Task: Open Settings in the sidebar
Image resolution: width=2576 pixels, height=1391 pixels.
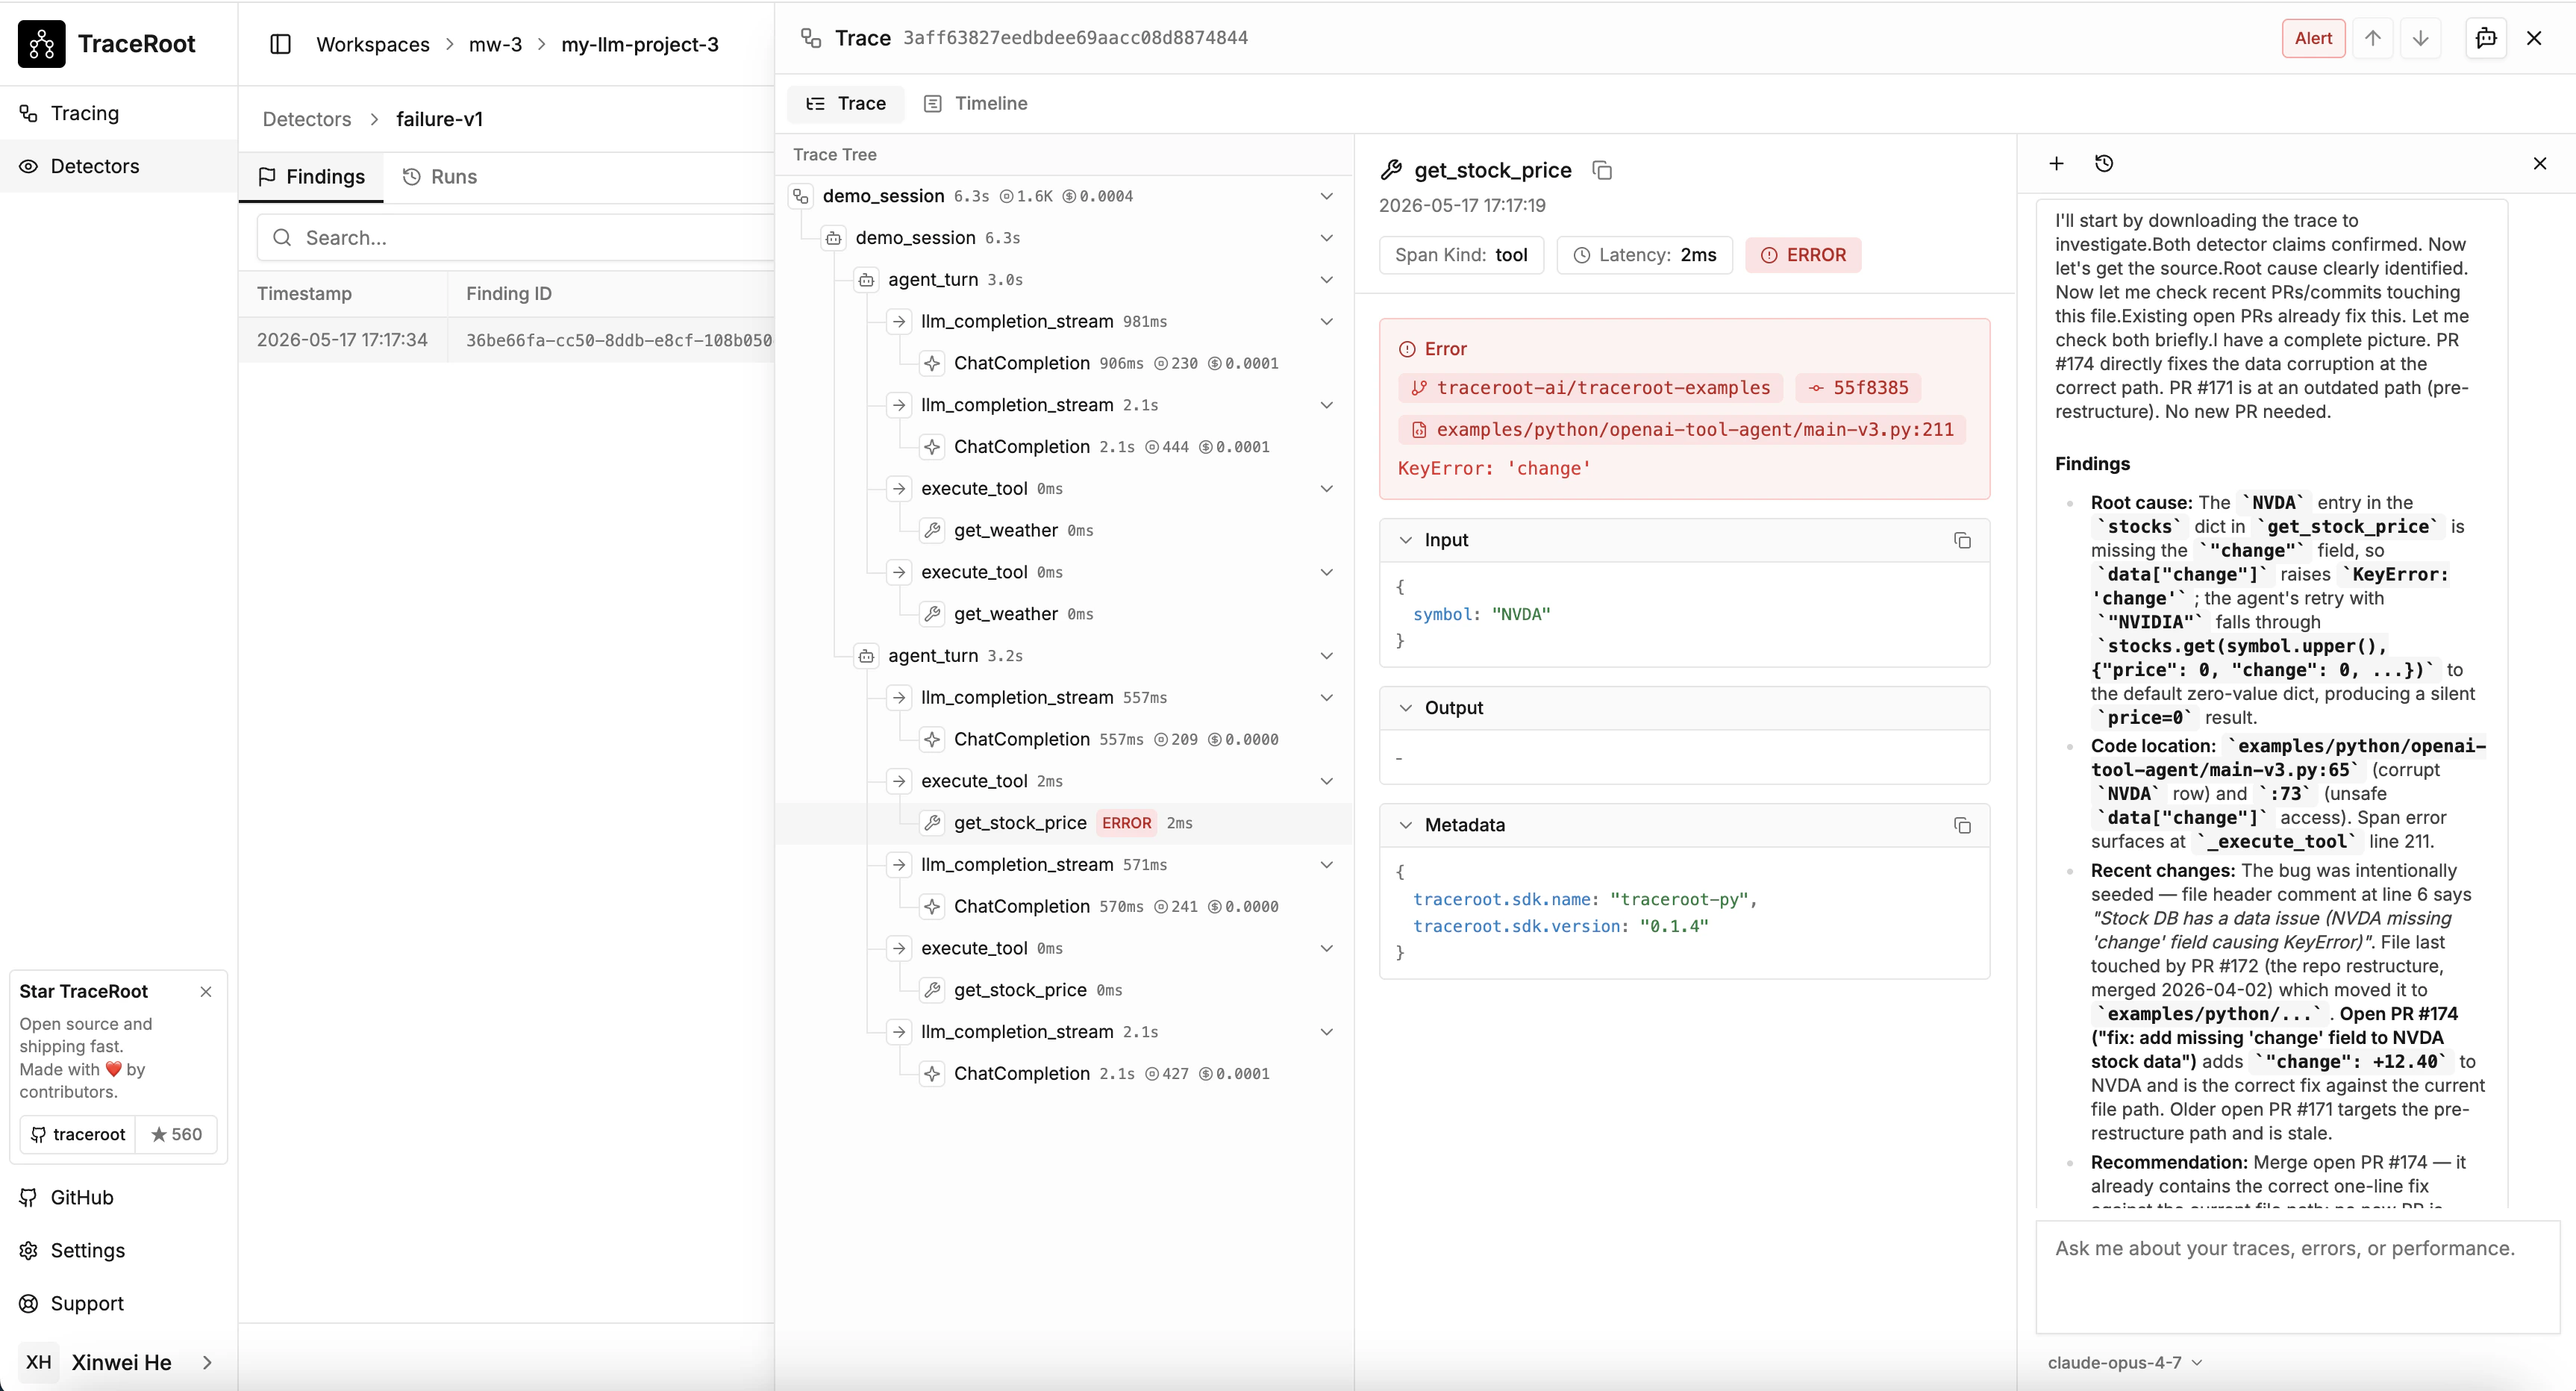Action: tap(119, 1250)
